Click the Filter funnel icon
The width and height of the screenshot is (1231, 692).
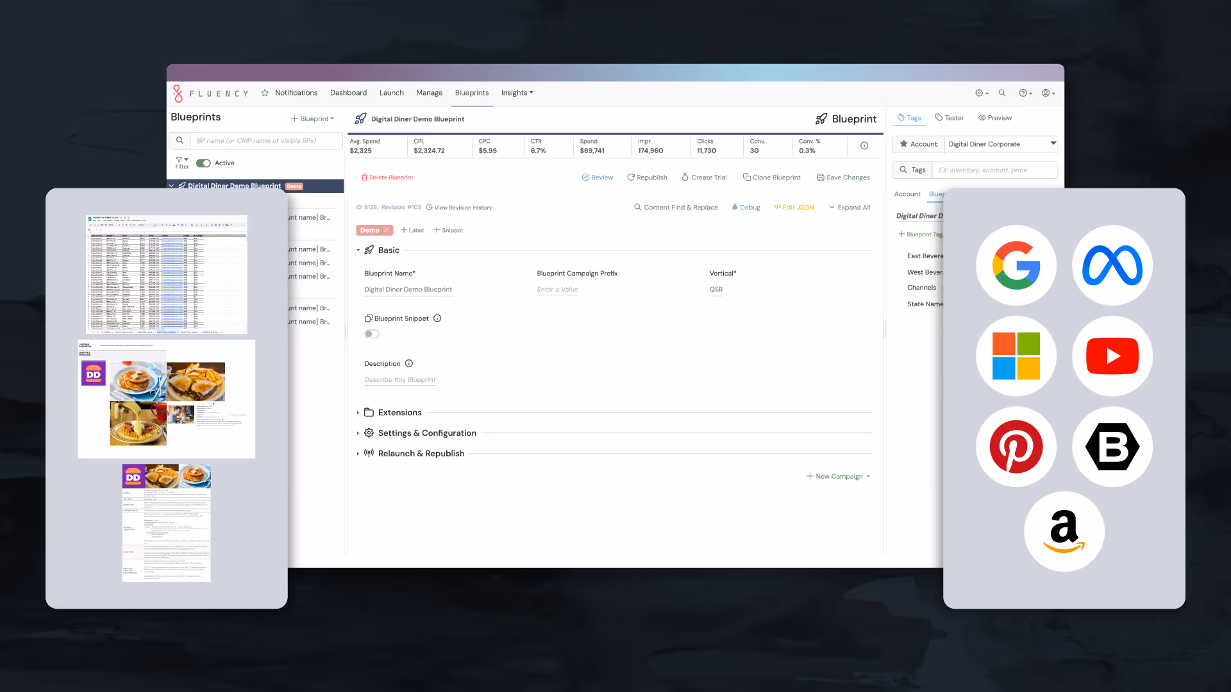point(180,160)
